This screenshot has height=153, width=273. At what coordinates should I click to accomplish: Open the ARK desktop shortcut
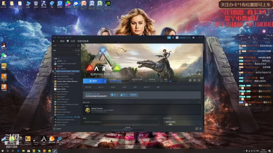44,140
